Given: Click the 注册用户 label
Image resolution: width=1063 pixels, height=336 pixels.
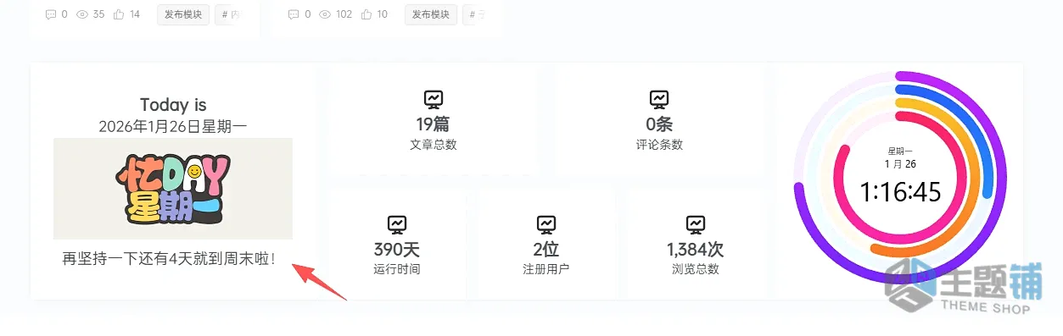Looking at the screenshot, I should 546,270.
